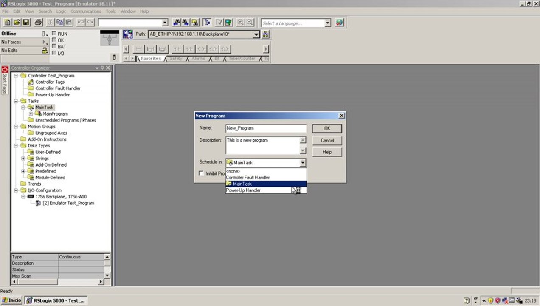Viewport: 540px width, 306px height.
Task: Toggle the Controller Organizer icon in the toolbar
Action: (207, 23)
